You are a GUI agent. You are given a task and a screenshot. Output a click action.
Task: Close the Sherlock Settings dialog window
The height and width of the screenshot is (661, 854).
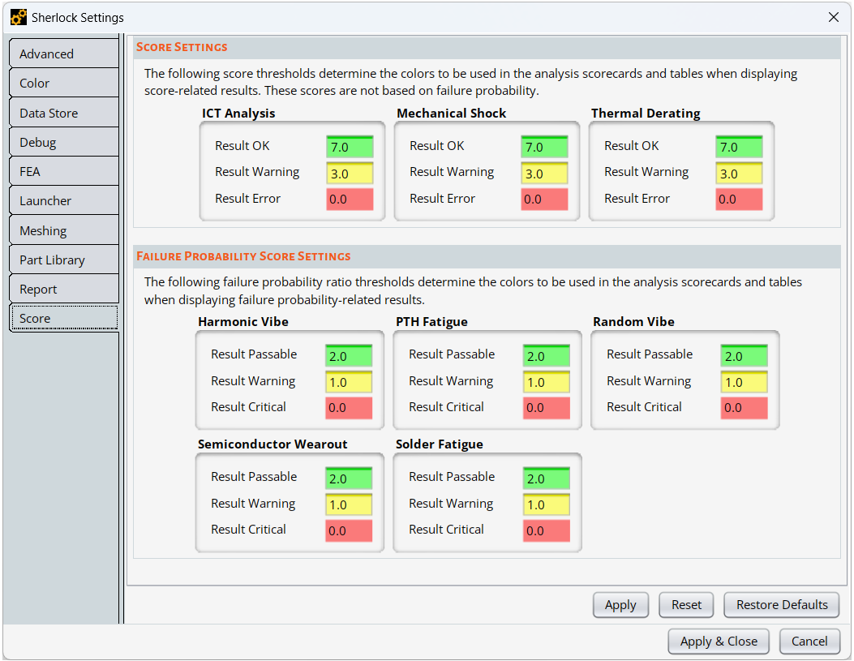point(833,17)
